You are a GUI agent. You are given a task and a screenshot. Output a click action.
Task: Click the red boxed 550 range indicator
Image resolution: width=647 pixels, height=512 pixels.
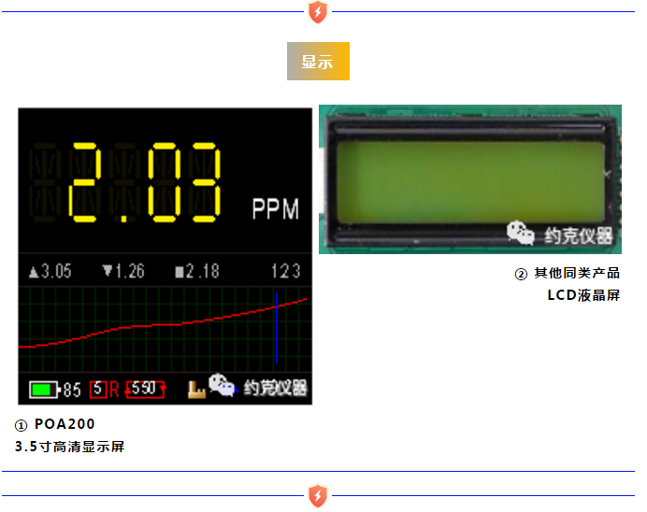click(x=146, y=389)
